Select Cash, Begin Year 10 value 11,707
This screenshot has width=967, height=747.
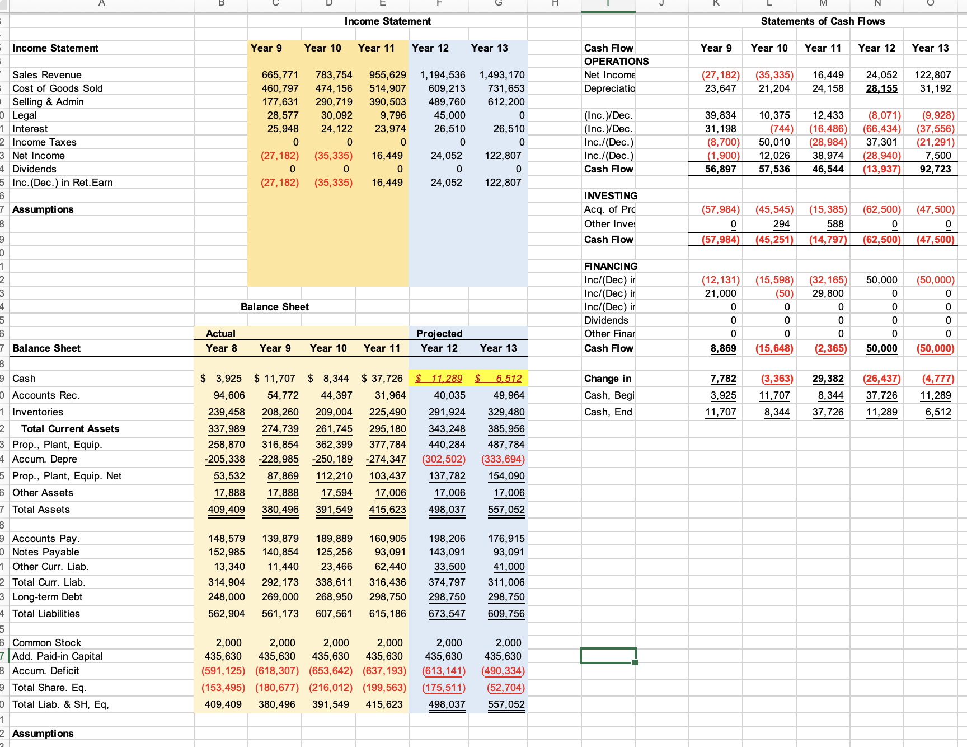774,395
